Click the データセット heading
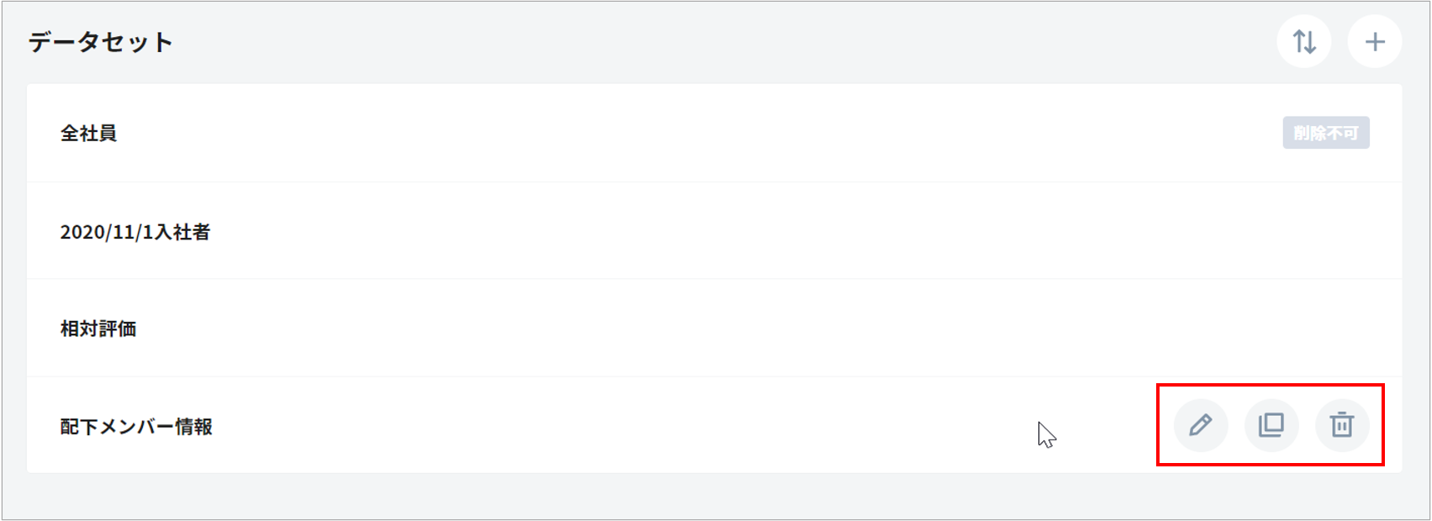 (x=101, y=42)
